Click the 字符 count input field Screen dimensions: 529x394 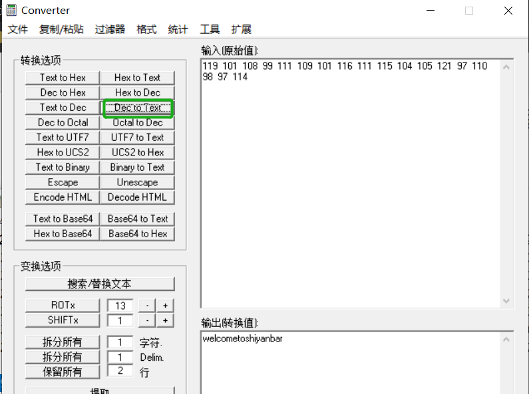click(x=120, y=342)
